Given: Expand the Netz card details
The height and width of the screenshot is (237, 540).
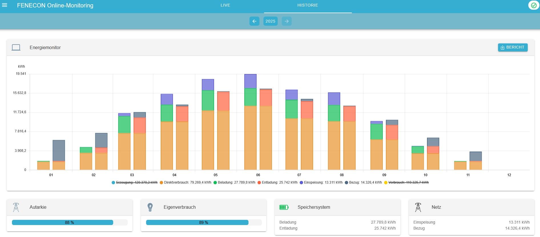Looking at the screenshot, I should (471, 207).
